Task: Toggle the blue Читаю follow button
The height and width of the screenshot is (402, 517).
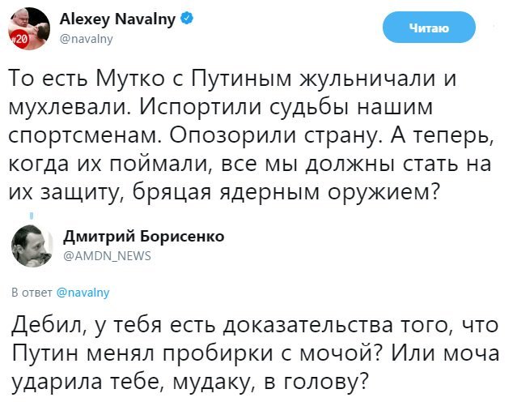Action: click(428, 29)
